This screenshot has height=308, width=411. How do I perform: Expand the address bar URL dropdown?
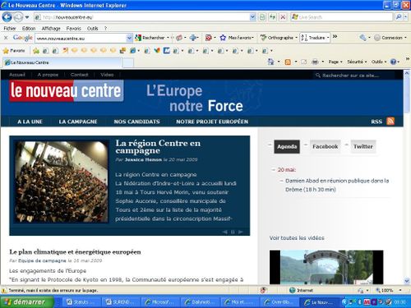coord(252,17)
